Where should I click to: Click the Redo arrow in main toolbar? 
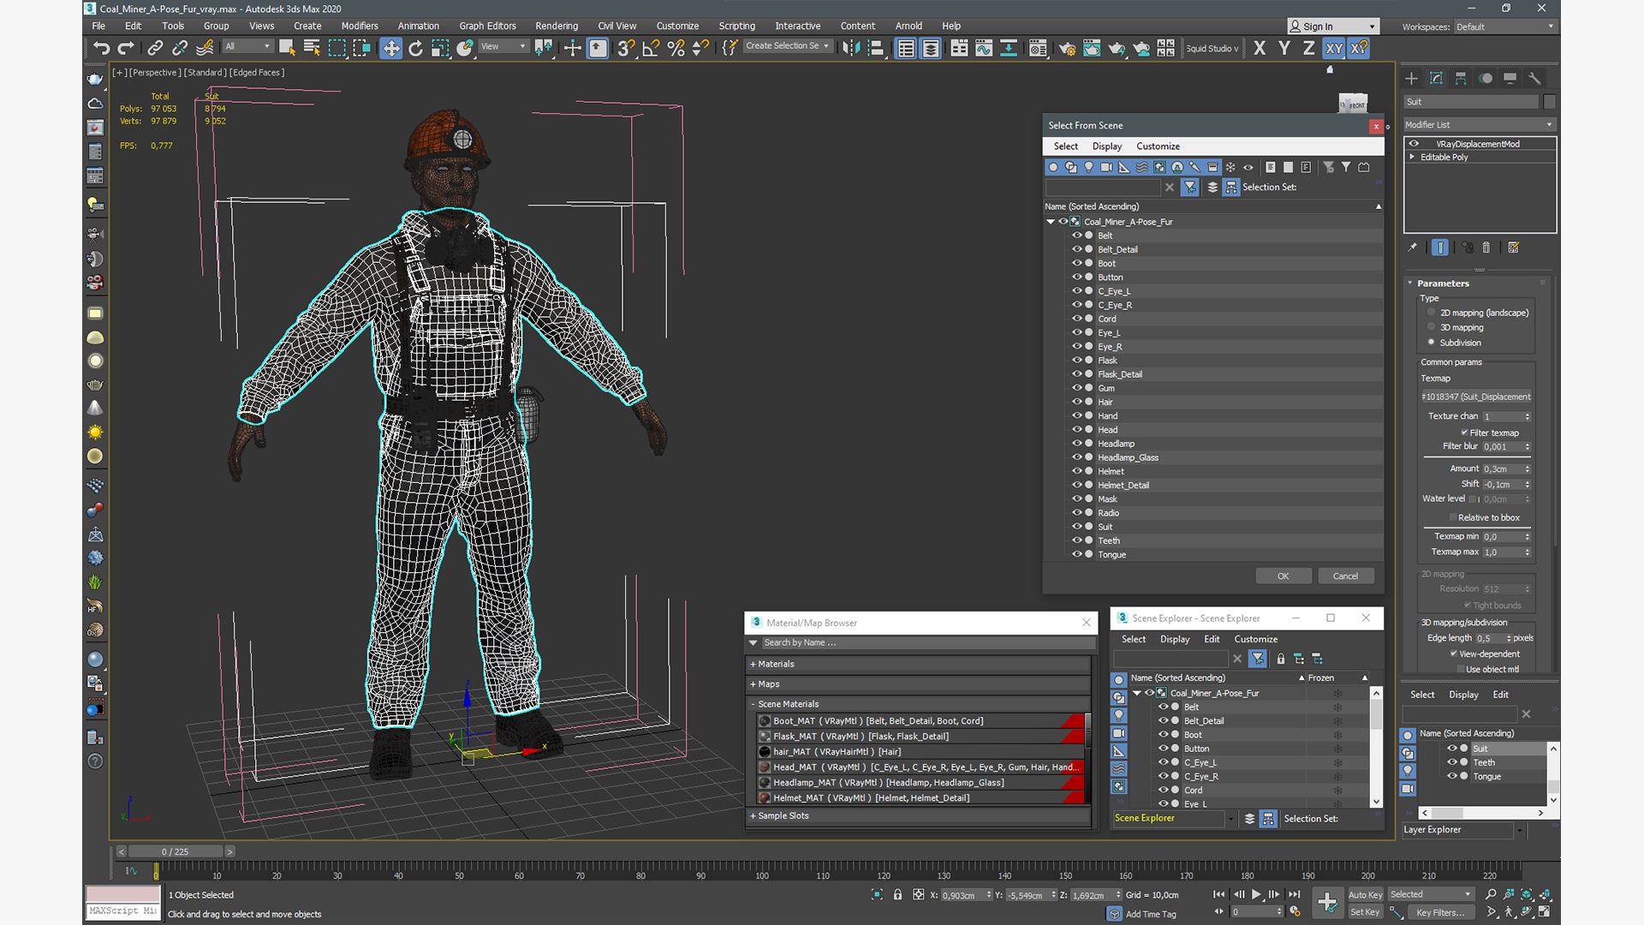pyautogui.click(x=126, y=48)
